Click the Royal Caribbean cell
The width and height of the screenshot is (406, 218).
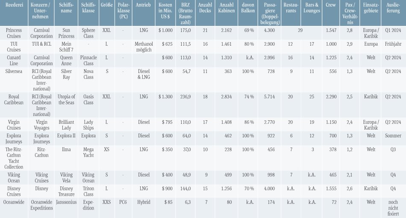14,99
